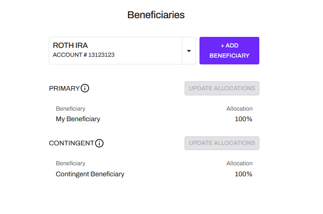Click the 100% allocation for Contingent Beneficiary

point(244,174)
